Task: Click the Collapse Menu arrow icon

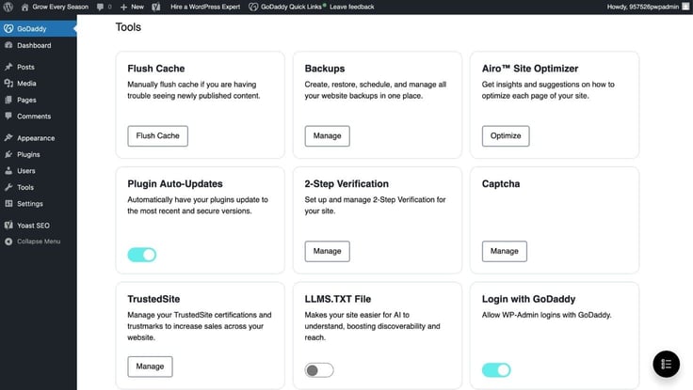Action: click(8, 242)
